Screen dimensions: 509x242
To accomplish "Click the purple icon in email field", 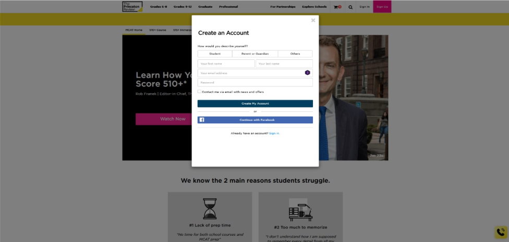I will (x=307, y=72).
